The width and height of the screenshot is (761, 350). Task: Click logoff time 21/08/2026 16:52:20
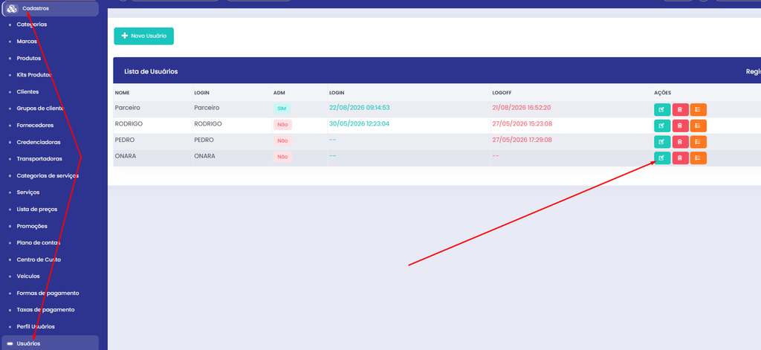coord(522,108)
